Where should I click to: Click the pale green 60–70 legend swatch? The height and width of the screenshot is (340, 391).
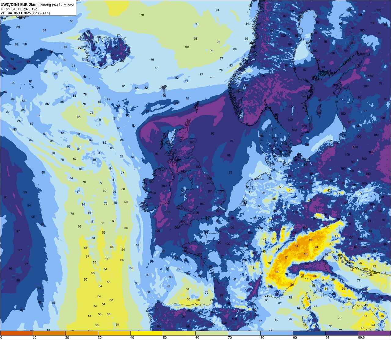pyautogui.click(x=212, y=333)
